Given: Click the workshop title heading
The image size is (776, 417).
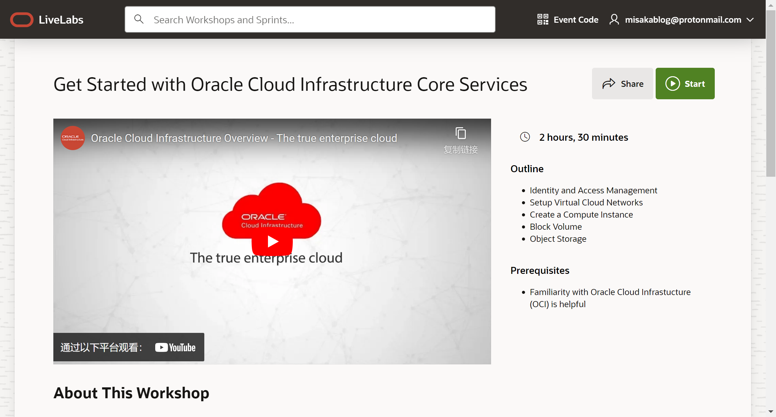Looking at the screenshot, I should [290, 84].
